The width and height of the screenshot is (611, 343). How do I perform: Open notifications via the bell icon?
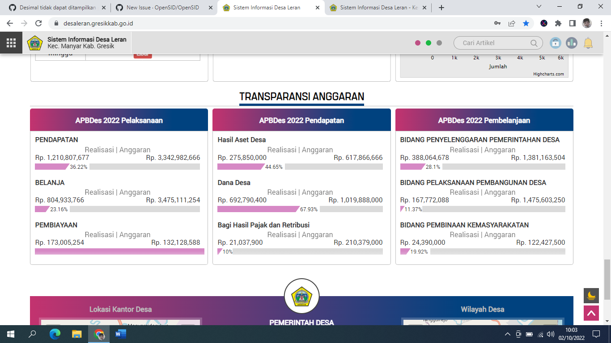click(589, 42)
